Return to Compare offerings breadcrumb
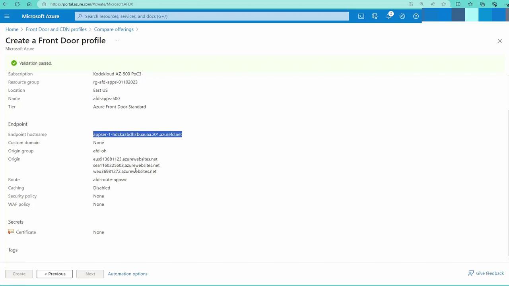This screenshot has height=286, width=509. click(114, 29)
